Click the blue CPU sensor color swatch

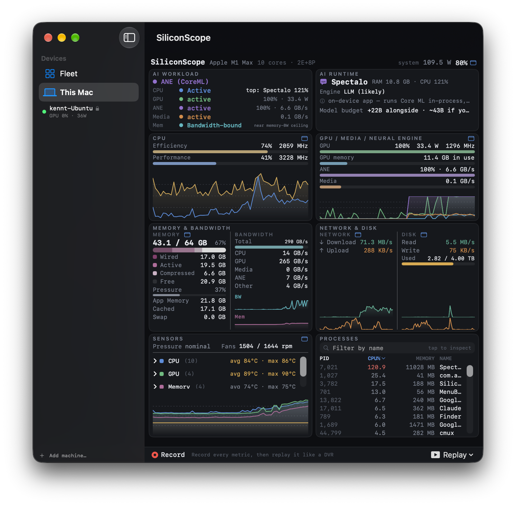[162, 361]
